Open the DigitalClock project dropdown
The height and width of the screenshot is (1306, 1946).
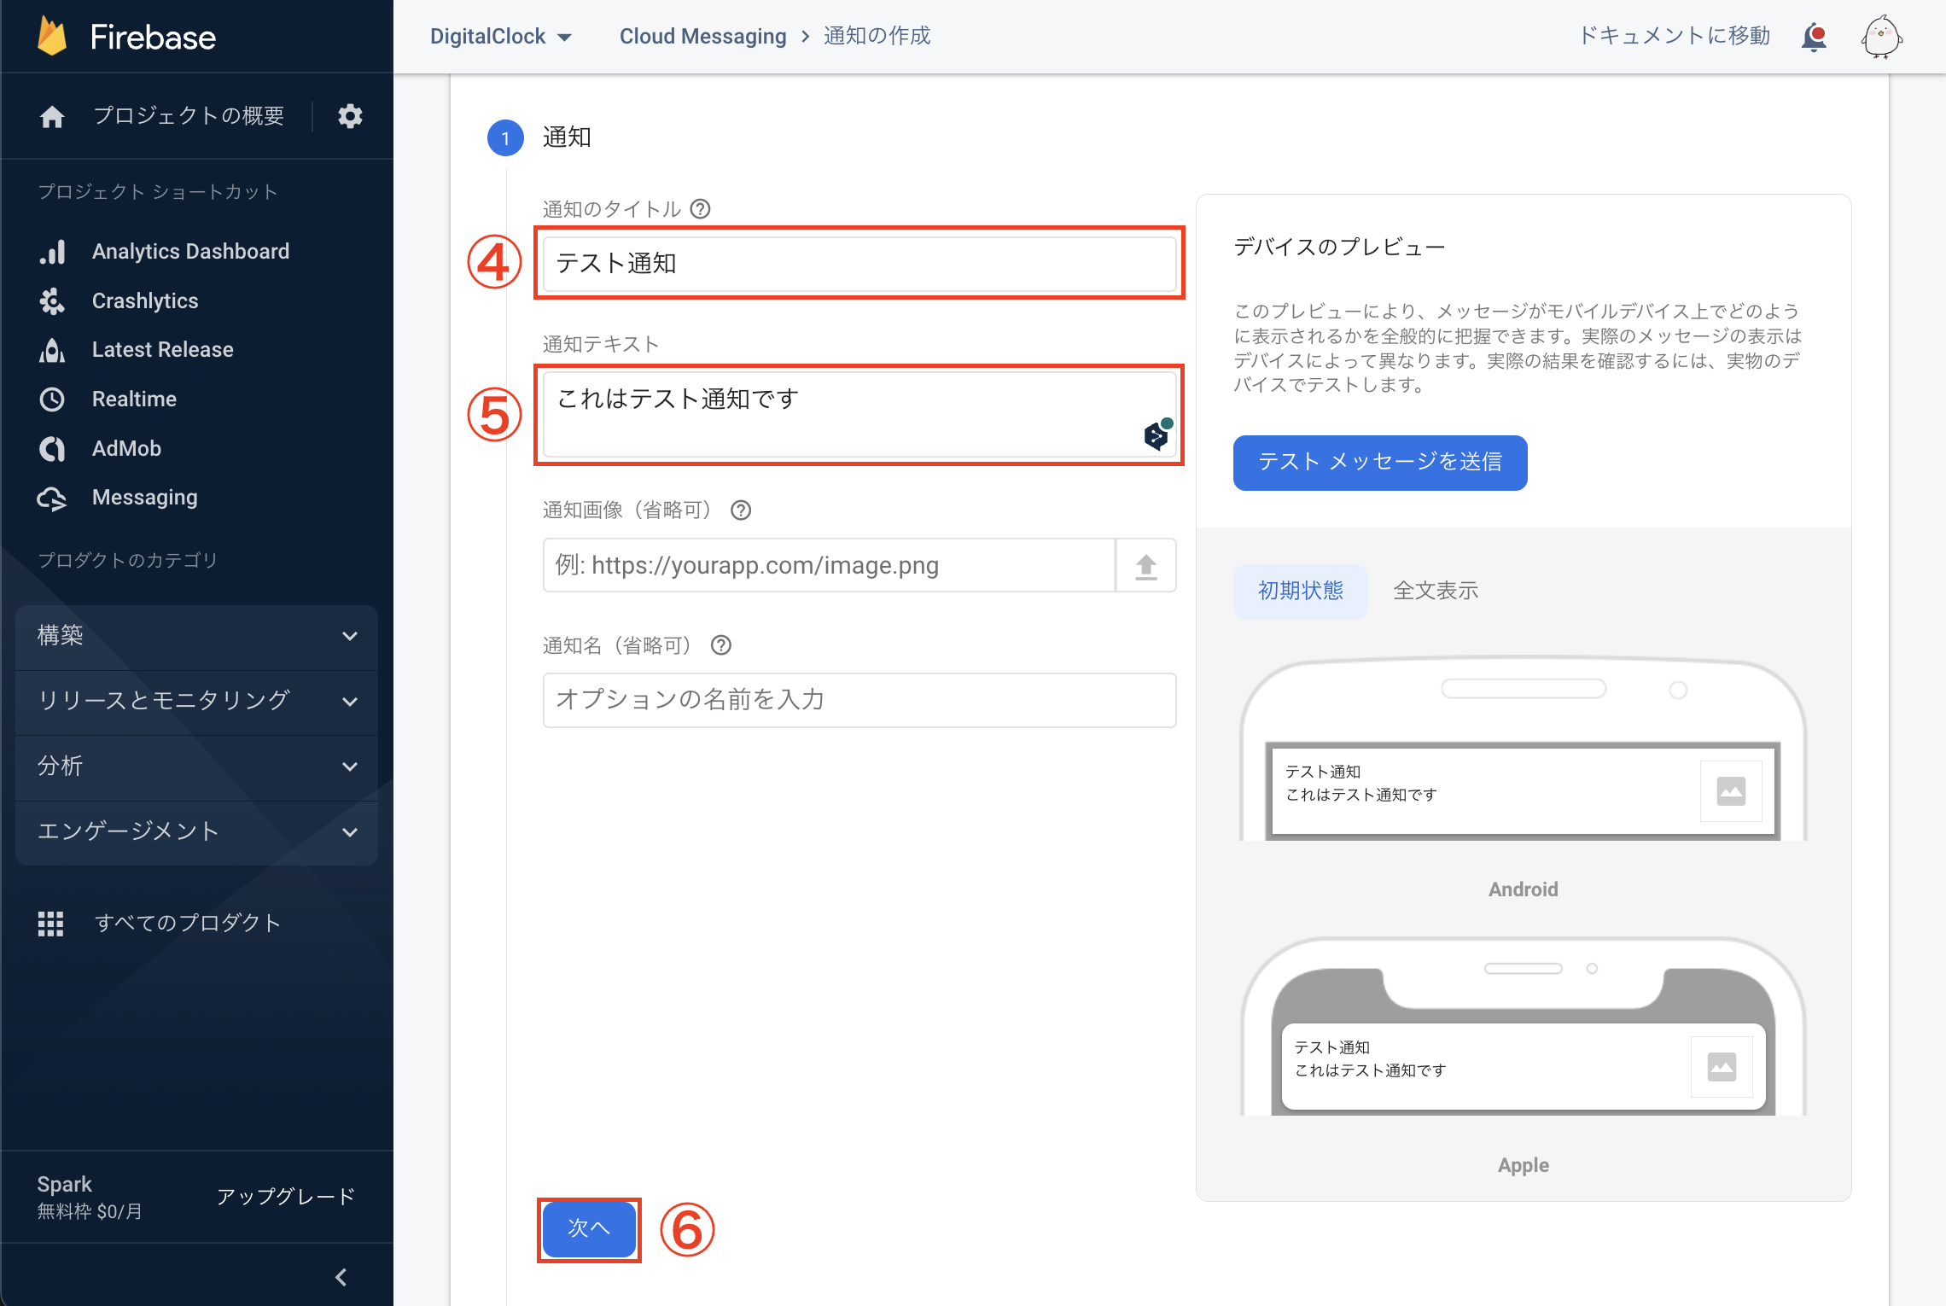coord(500,36)
